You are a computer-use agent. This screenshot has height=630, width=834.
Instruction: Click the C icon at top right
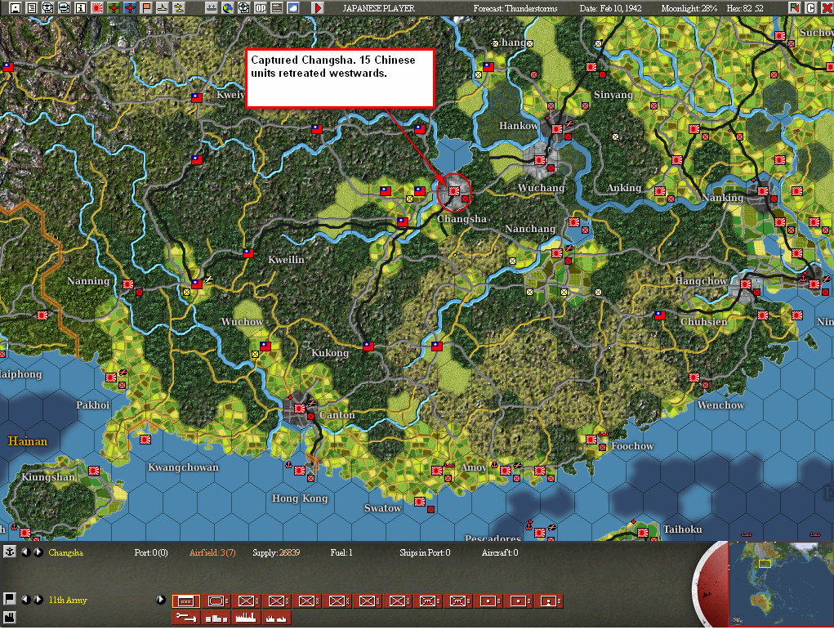tap(810, 8)
